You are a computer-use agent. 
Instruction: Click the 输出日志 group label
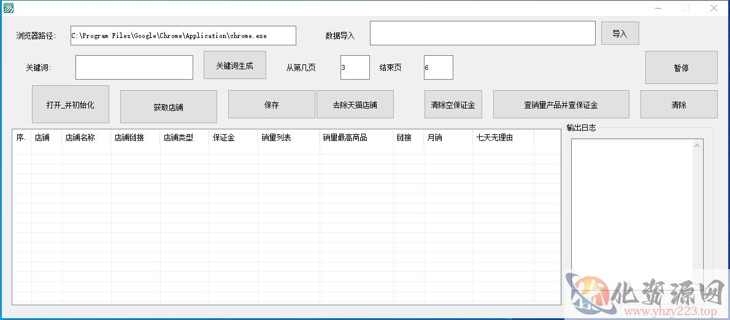click(x=581, y=128)
